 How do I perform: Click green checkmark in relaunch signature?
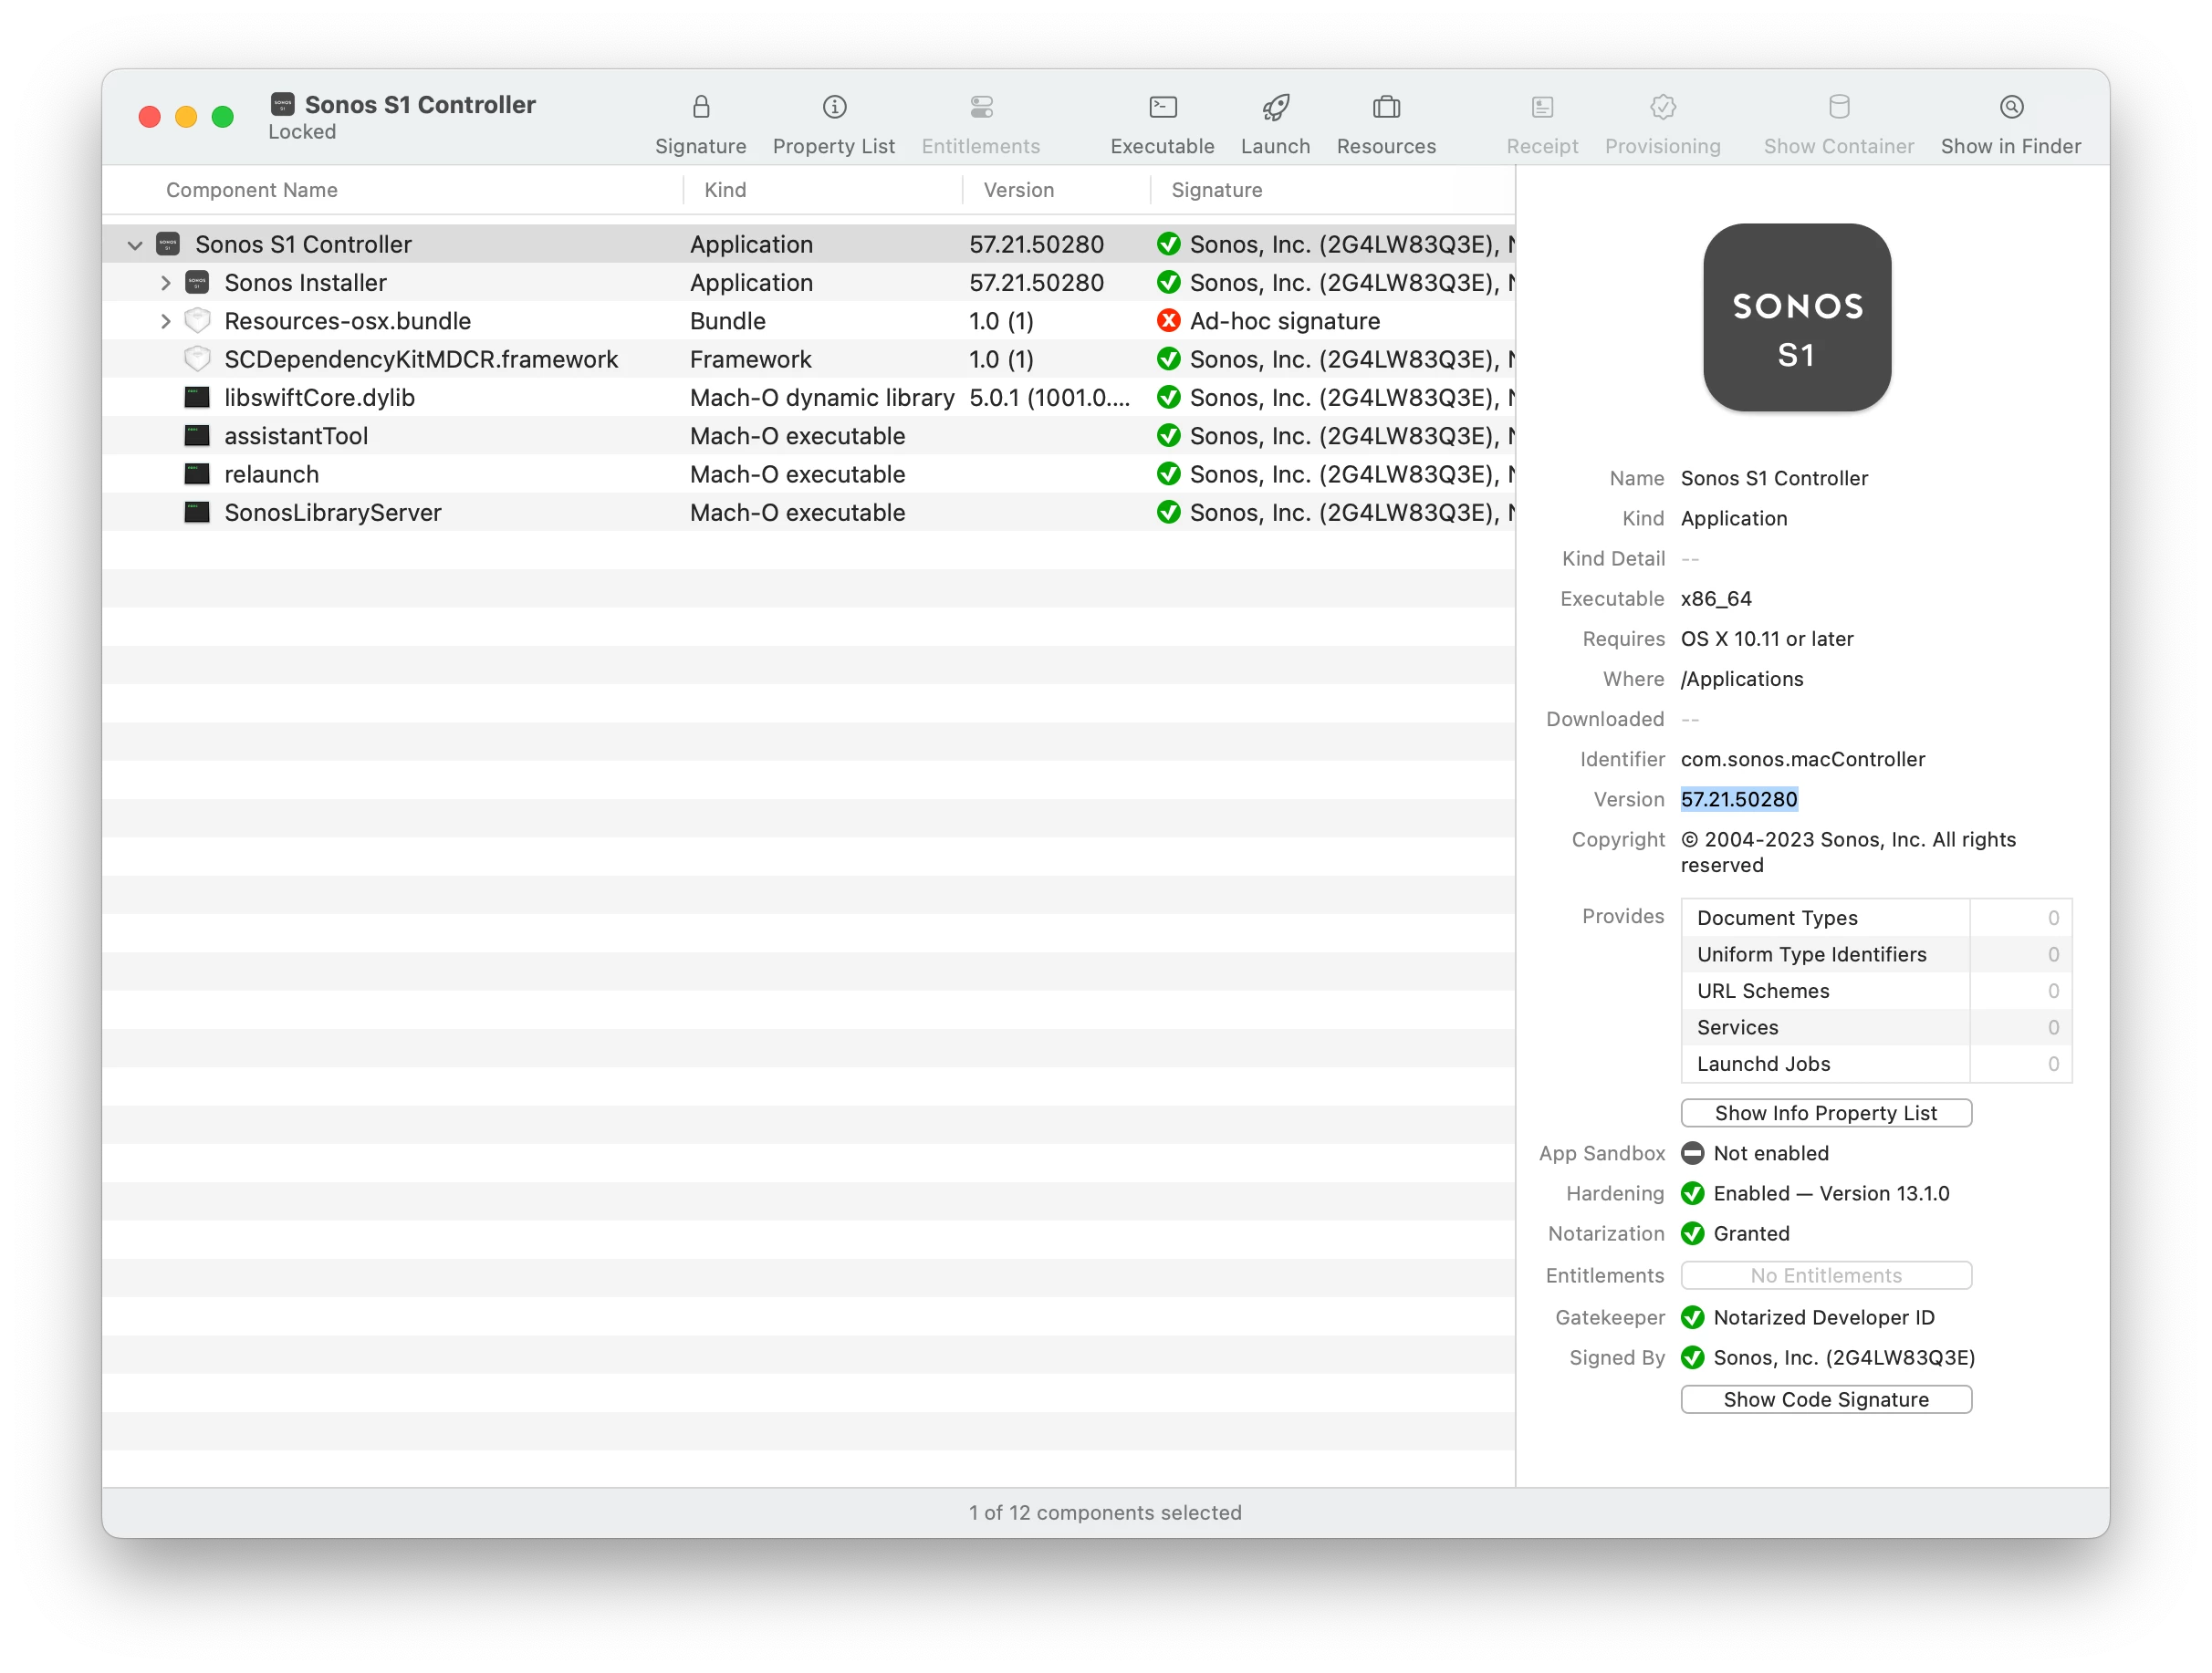1168,473
